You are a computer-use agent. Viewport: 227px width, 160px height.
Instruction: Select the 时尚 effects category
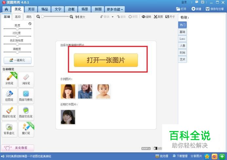[182, 52]
